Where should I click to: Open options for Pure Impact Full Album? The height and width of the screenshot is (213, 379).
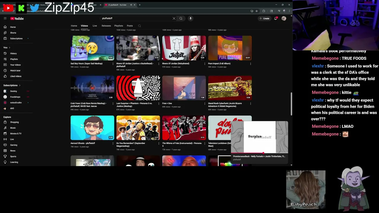coord(250,64)
